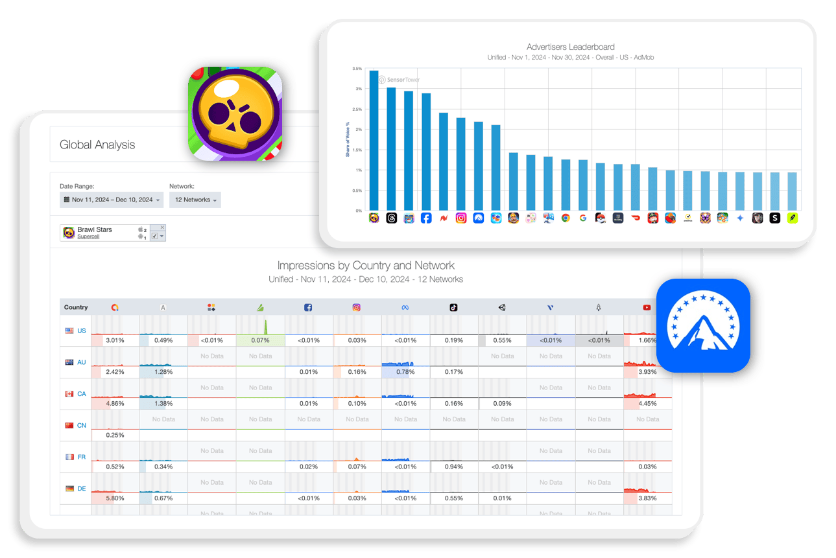Click the Meta Audience Network column icon
836x558 pixels.
click(405, 307)
